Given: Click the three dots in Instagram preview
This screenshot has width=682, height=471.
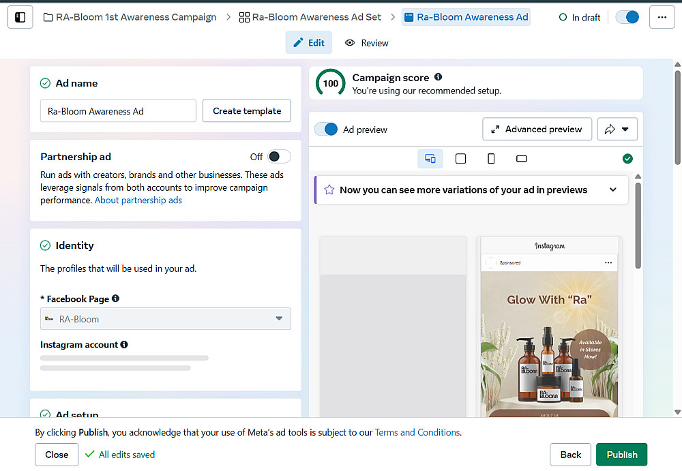Looking at the screenshot, I should 608,262.
